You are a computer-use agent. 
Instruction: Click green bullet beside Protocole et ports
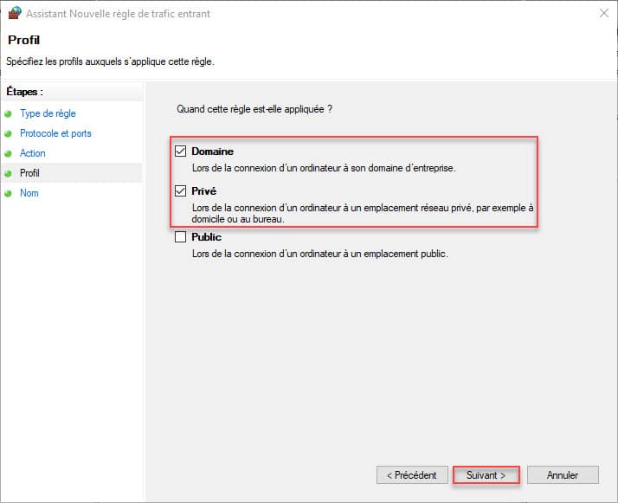tap(8, 133)
